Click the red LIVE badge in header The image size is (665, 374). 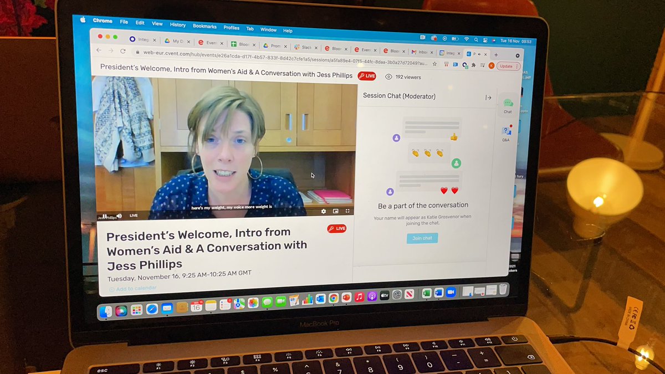point(367,76)
